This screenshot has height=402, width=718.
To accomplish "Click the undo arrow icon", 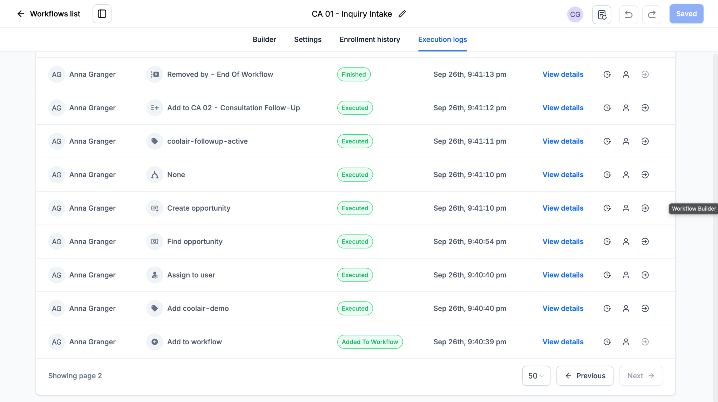I will [629, 14].
